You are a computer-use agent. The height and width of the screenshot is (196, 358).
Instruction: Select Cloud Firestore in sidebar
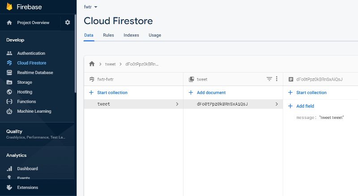click(31, 63)
